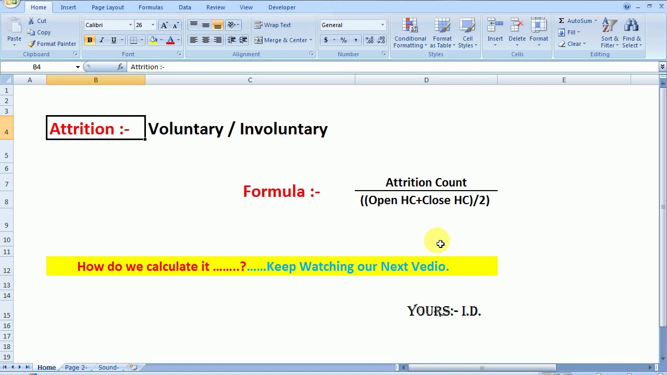Toggle Center horizontal alignment

(206, 40)
